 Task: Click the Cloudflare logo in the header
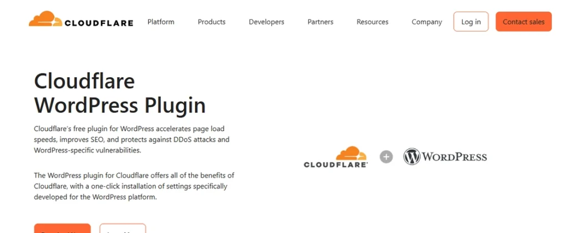(x=81, y=19)
